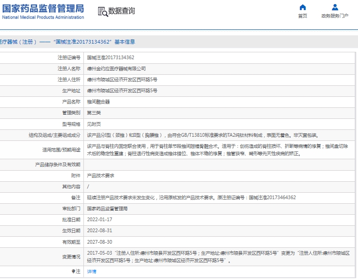Click the lightbulb icon beside 注
This screenshot has width=358, height=279.
click(73, 271)
